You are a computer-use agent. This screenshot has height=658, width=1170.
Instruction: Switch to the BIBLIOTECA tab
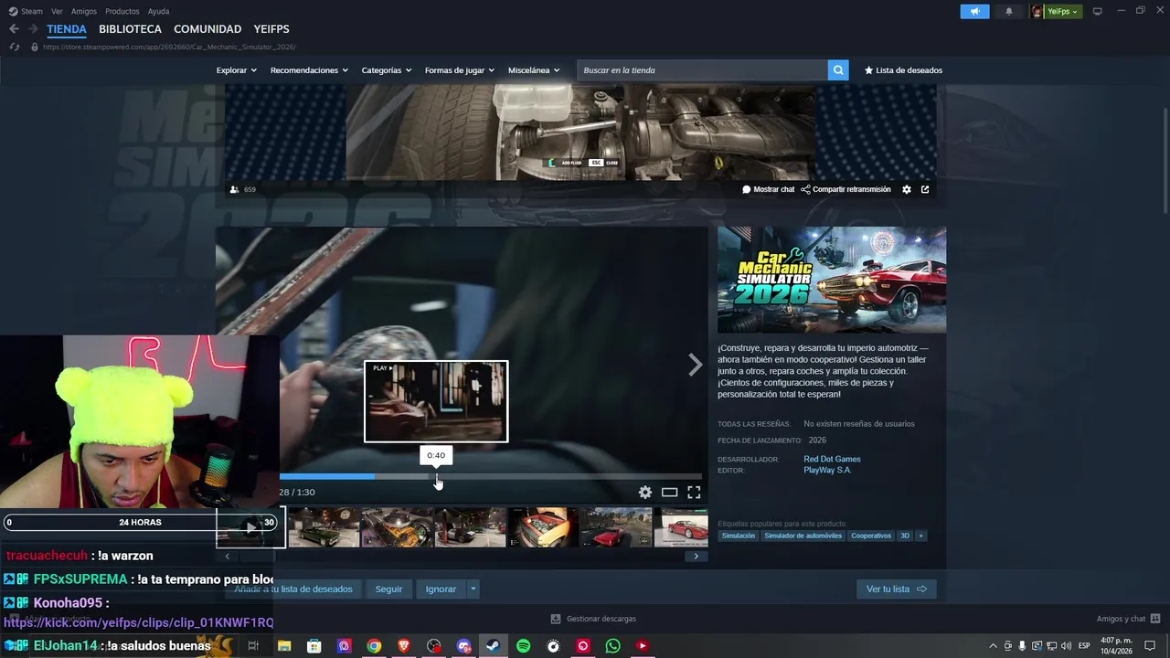(x=130, y=29)
